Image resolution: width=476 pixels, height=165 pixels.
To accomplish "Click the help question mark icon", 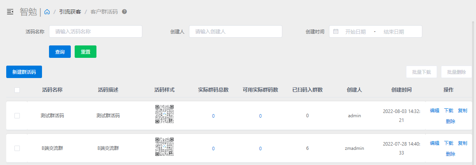I will [124, 12].
